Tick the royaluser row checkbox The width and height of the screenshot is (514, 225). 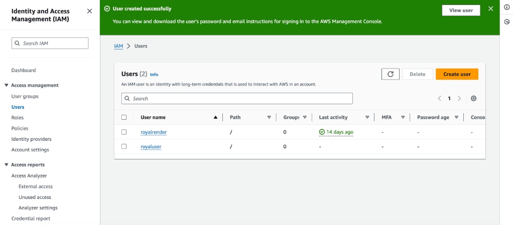coord(124,146)
